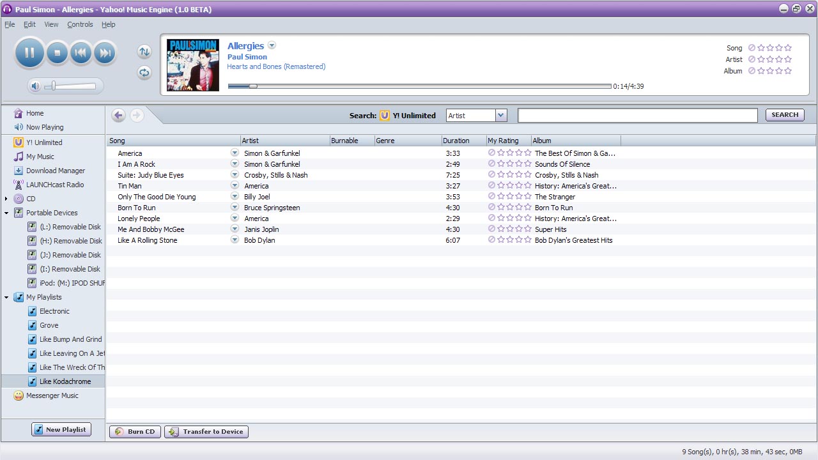Viewport: 818px width, 460px height.
Task: Clear the Album rating in now-playing panel
Action: tap(752, 71)
